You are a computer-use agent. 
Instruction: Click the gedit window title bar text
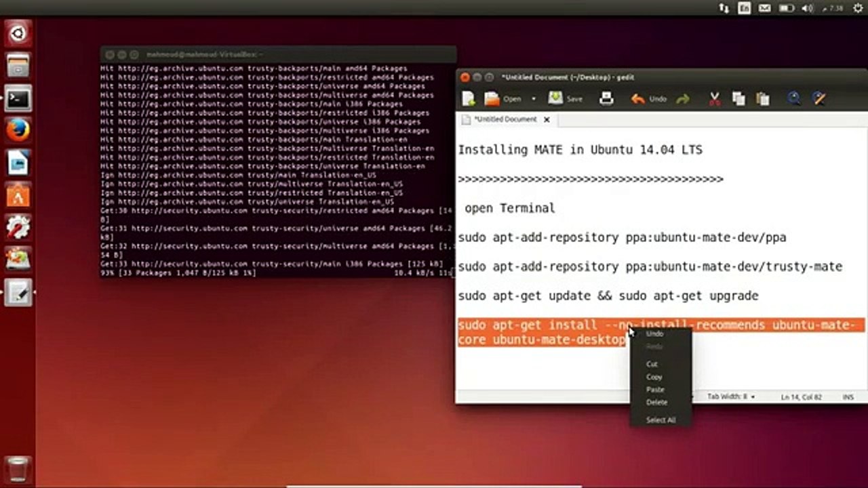coord(568,77)
